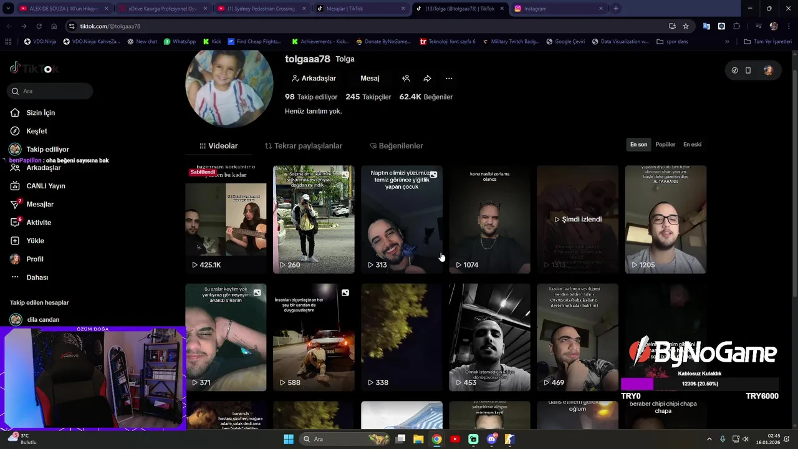Open the spor dans bookmark folder
This screenshot has width=798, height=449.
(x=672, y=42)
